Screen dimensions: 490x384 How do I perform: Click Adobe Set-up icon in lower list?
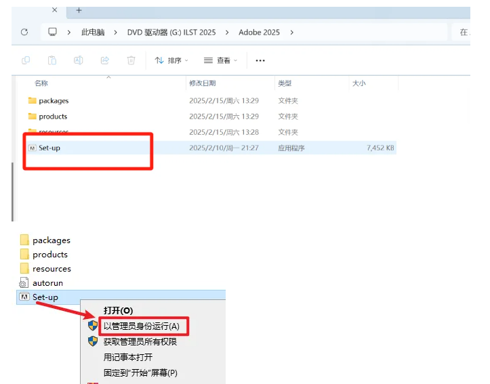click(x=24, y=297)
